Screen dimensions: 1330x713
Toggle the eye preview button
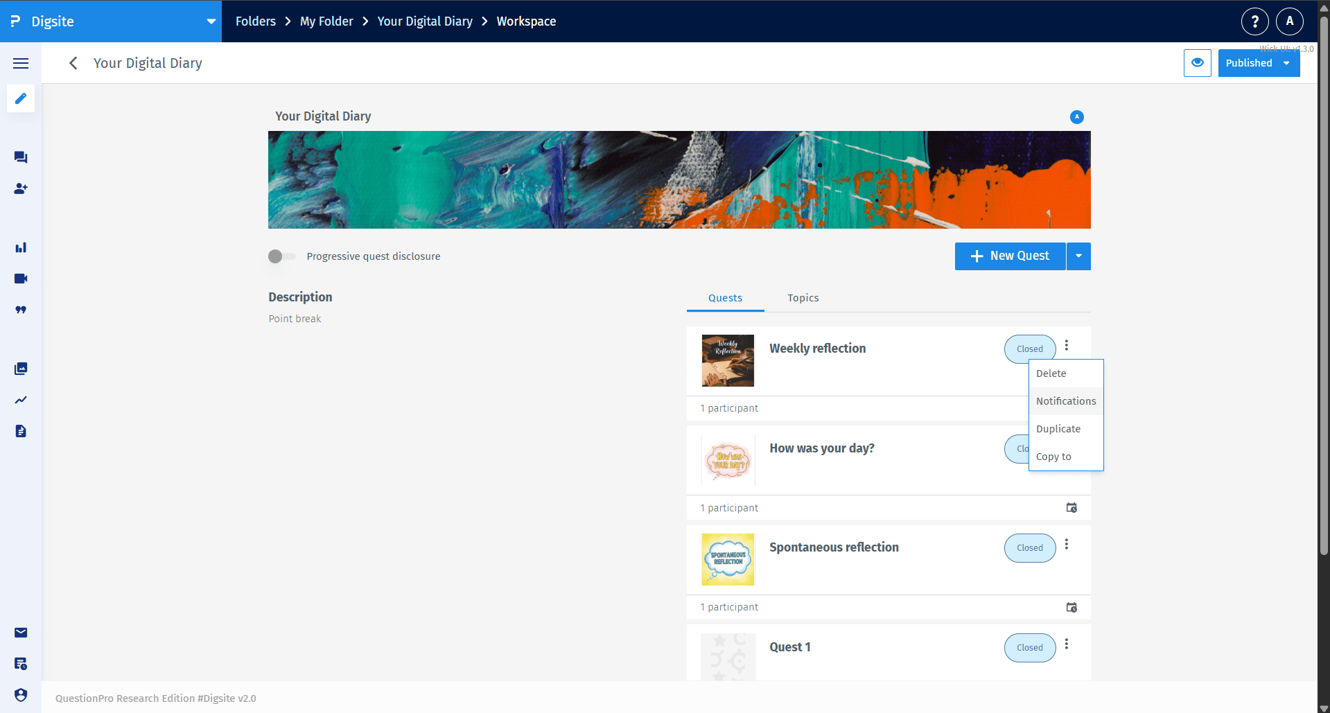pos(1197,63)
